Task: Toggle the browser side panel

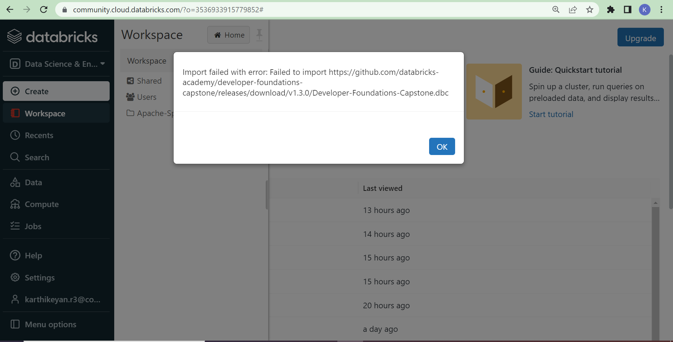Action: (628, 9)
